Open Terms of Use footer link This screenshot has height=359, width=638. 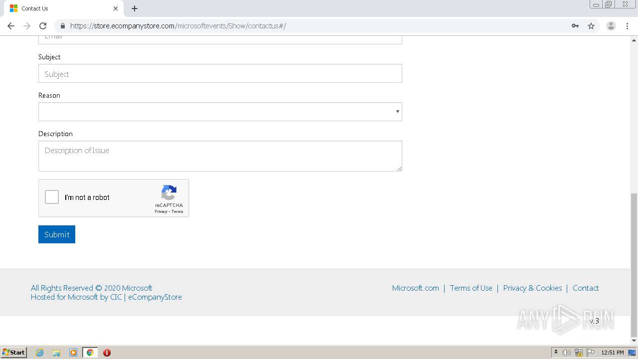coord(471,288)
